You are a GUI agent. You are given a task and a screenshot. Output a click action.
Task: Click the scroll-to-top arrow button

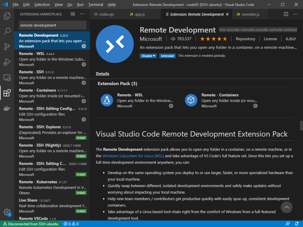(x=286, y=207)
